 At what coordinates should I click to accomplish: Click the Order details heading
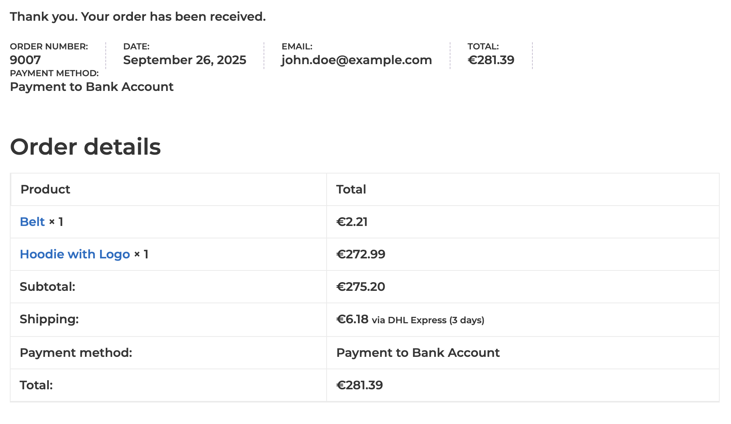pos(85,146)
